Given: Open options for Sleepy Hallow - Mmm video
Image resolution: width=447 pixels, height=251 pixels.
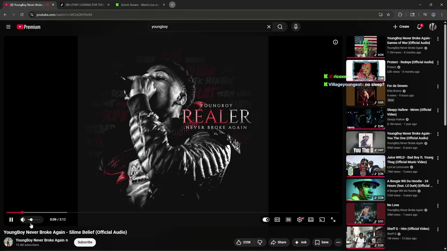Looking at the screenshot, I should click(438, 110).
